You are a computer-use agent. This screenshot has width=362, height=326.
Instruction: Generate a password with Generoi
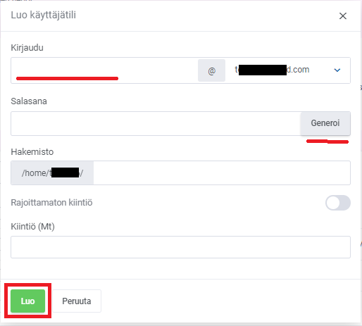click(x=325, y=123)
